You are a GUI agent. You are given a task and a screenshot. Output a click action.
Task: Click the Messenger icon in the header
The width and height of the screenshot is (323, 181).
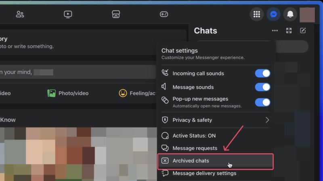point(273,14)
